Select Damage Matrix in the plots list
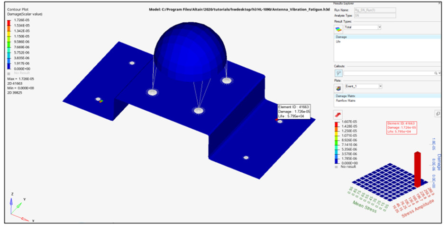This screenshot has width=448, height=230. click(x=344, y=96)
